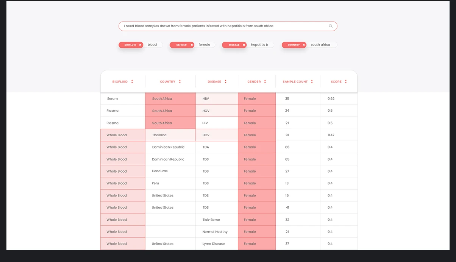456x262 pixels.
Task: Click the sample count 37 cell
Action: 298,244
